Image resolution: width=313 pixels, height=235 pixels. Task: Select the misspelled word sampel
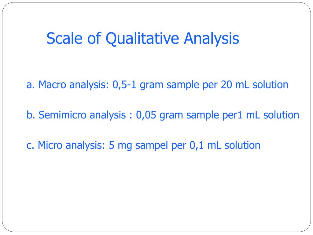[152, 145]
